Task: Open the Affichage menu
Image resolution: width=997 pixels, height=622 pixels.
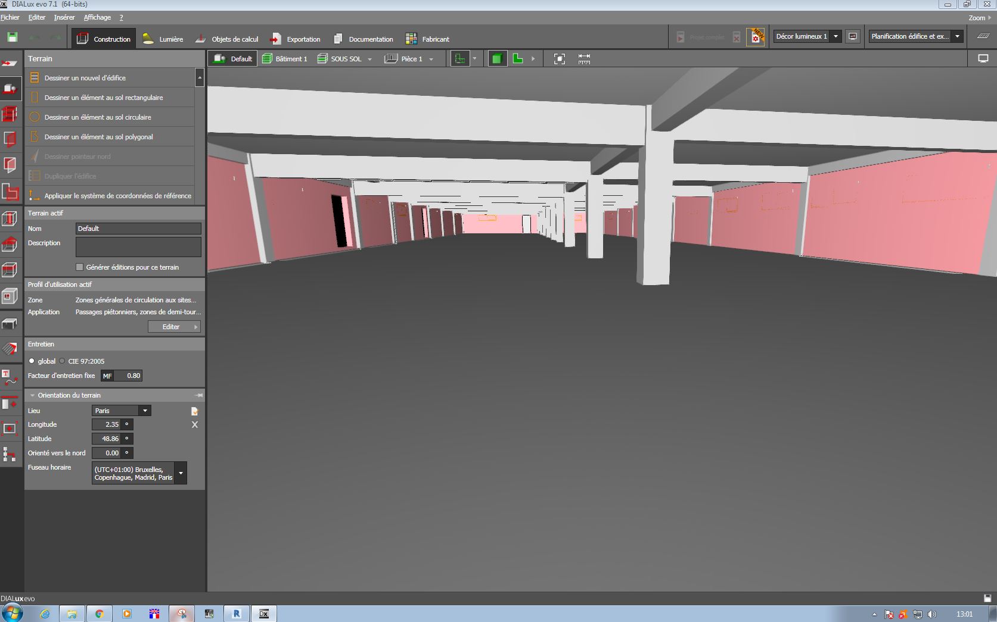Action: [x=97, y=18]
